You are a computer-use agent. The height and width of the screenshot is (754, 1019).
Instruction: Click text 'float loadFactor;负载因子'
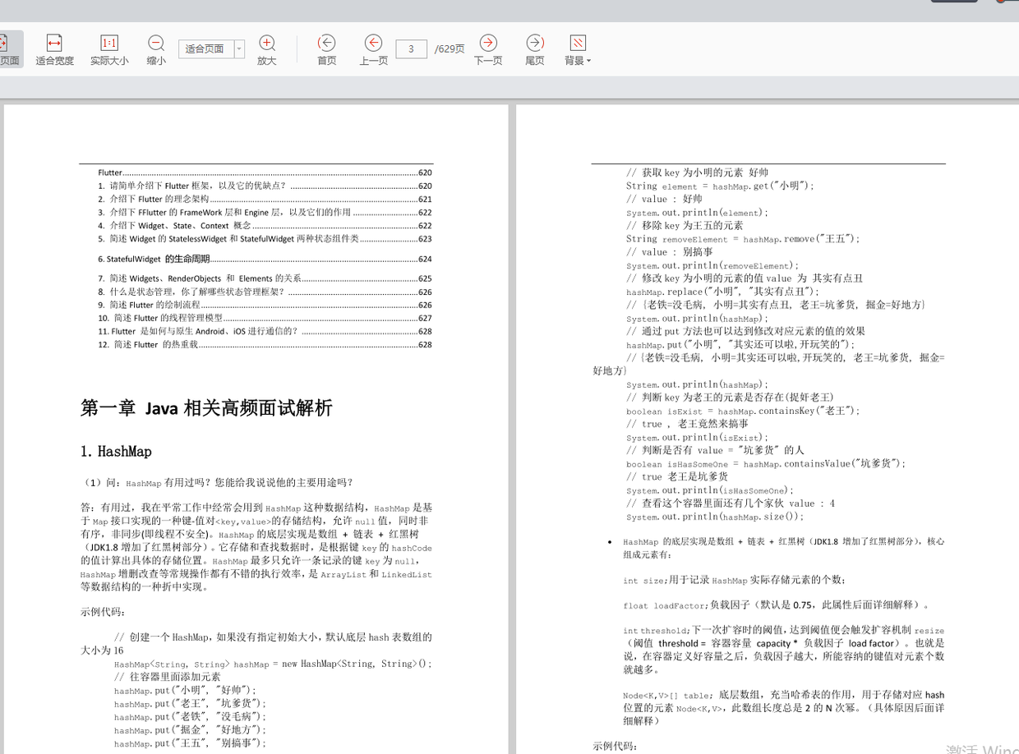click(x=777, y=605)
